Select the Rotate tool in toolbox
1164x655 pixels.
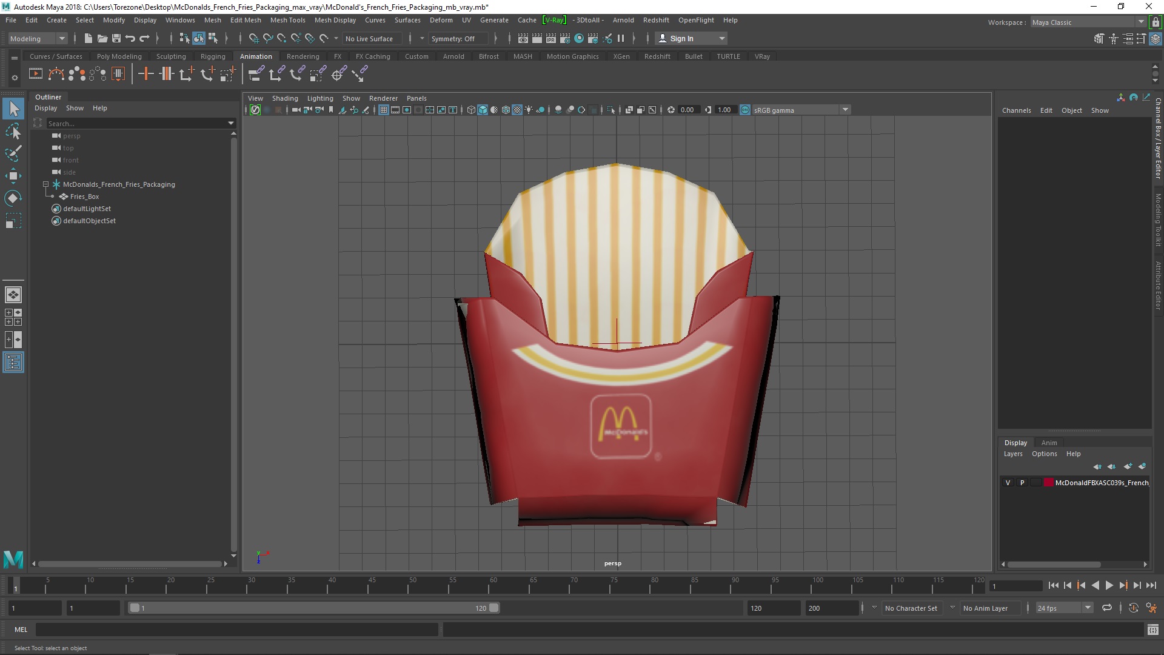[x=13, y=198]
